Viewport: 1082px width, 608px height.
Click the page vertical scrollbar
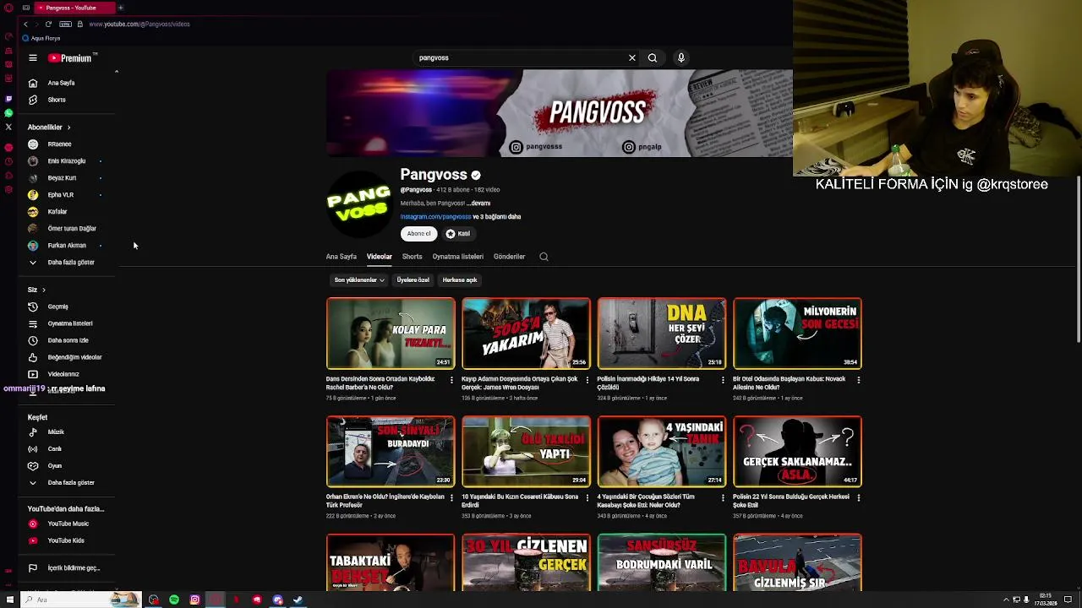click(x=1079, y=260)
